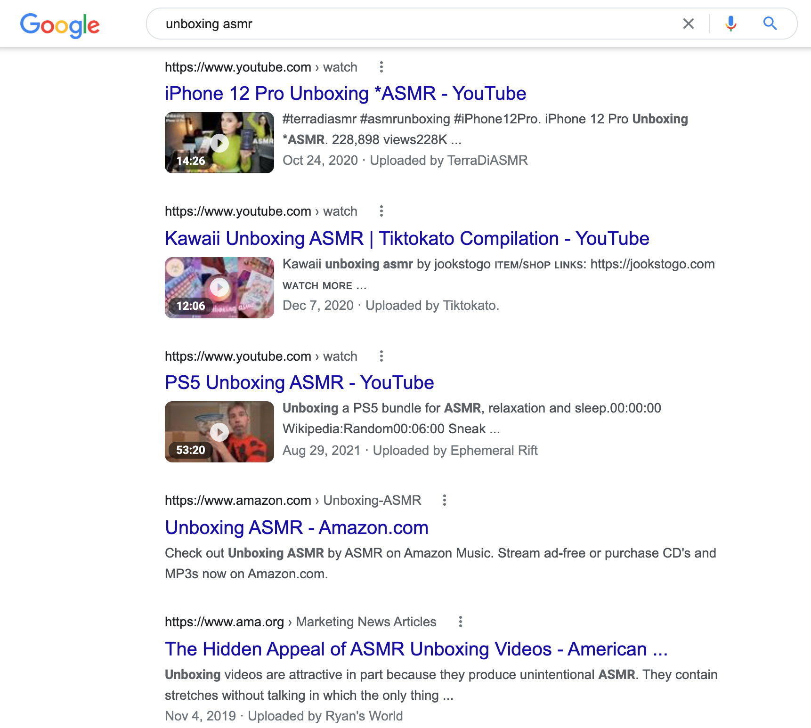The width and height of the screenshot is (811, 728).
Task: Open options menu for the Amazon result
Action: click(x=444, y=500)
